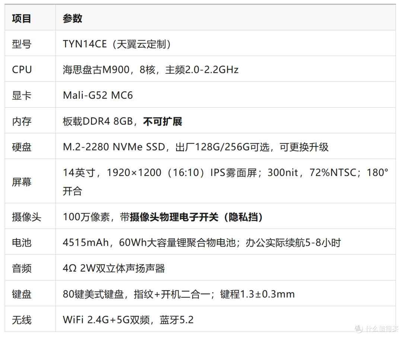Click the bold 不可扩展 text
The height and width of the screenshot is (337, 402).
[x=163, y=121]
